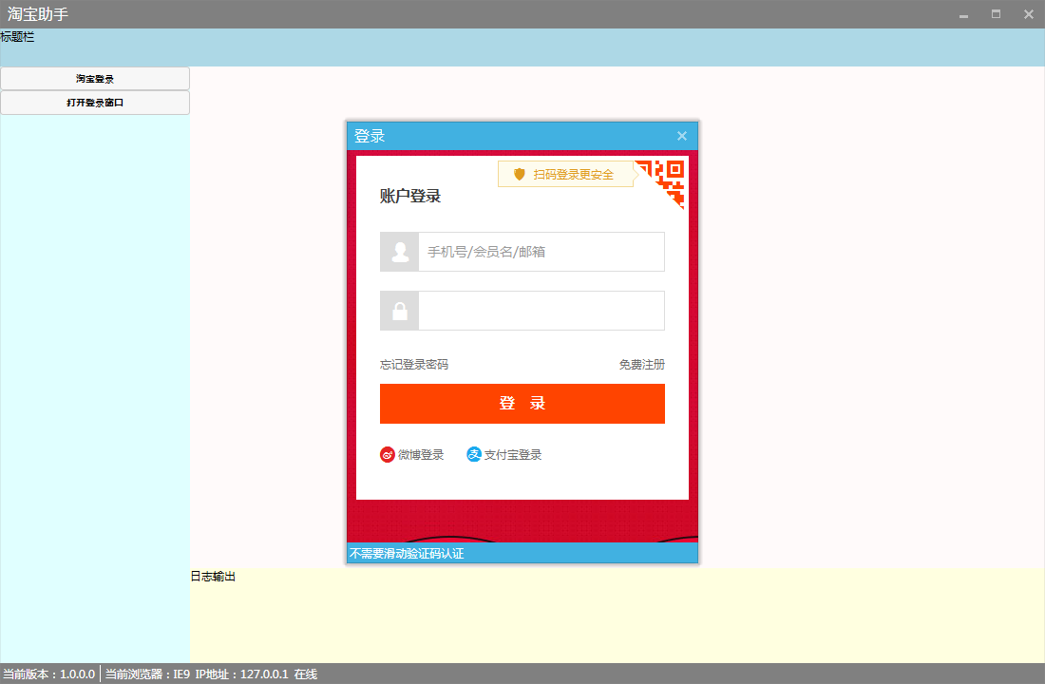Click the 扫码登录更安全 tooltip
Image resolution: width=1045 pixels, height=684 pixels.
566,174
